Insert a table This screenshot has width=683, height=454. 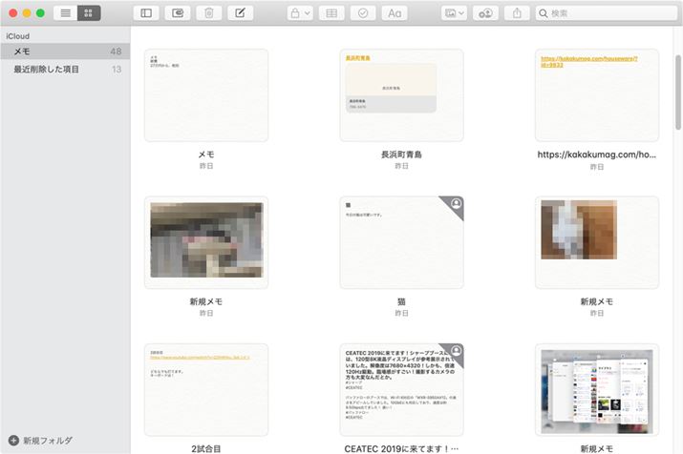click(x=331, y=13)
